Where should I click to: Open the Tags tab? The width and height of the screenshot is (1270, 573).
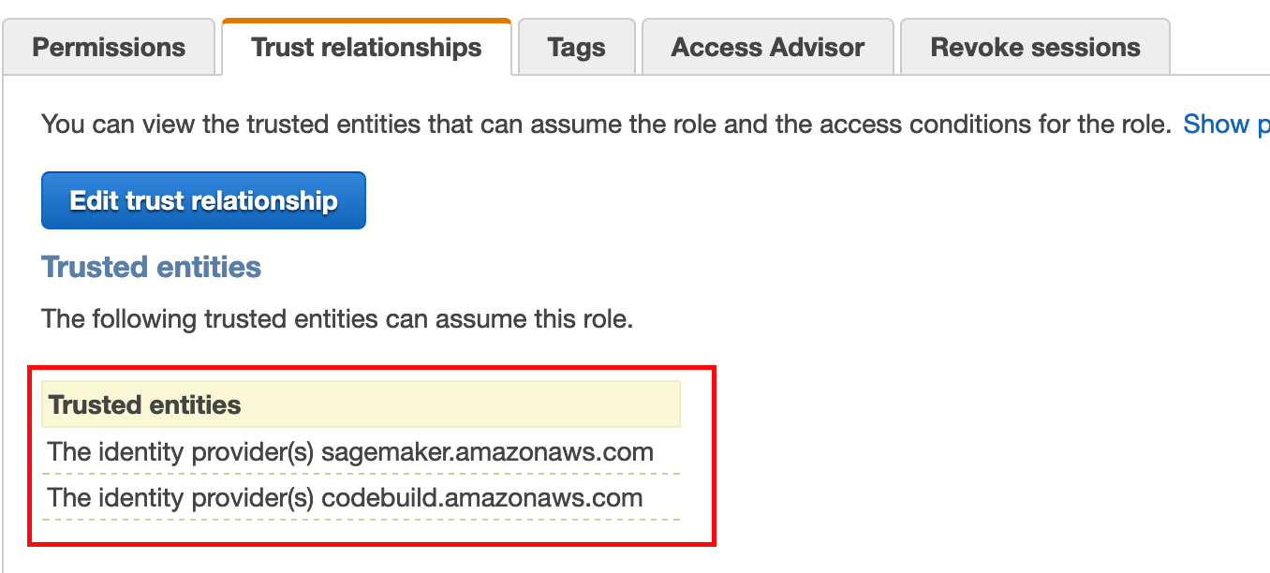[576, 47]
